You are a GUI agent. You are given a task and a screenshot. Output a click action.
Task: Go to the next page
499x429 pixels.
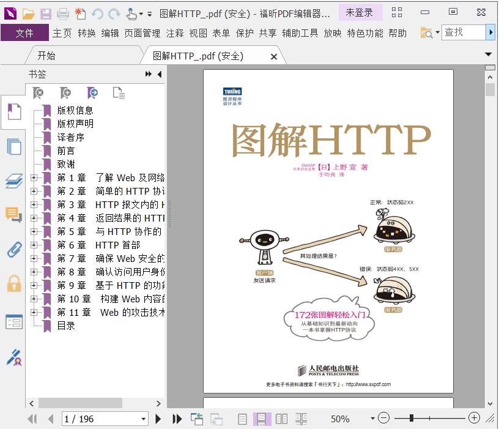pos(158,419)
